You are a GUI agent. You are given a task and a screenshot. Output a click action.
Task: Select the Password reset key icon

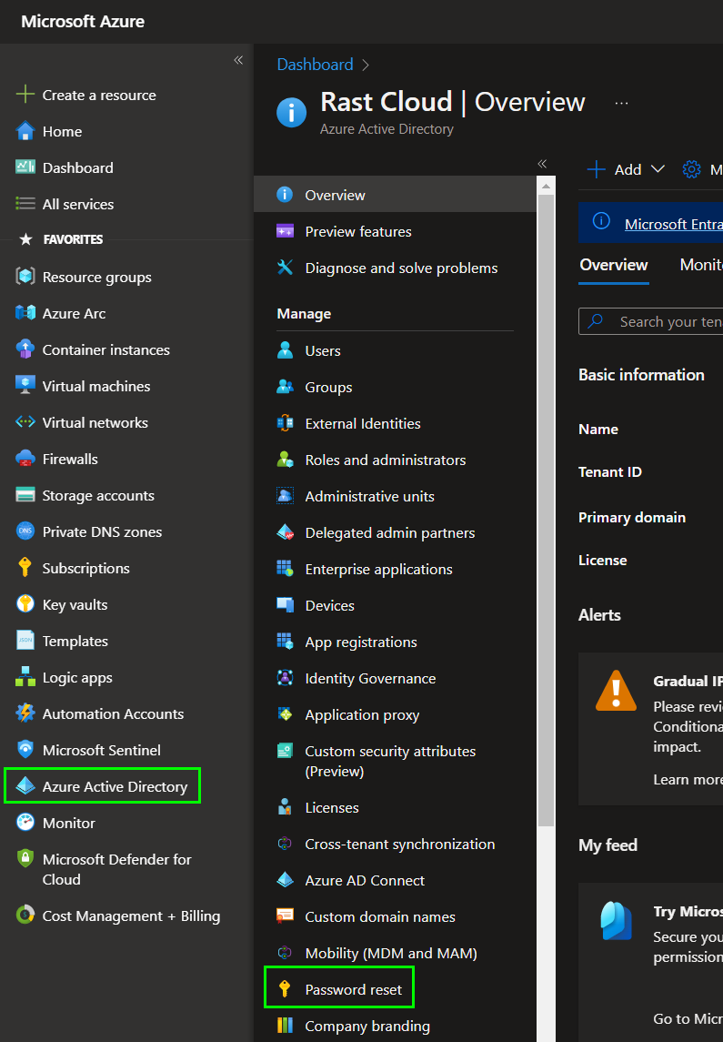pos(286,989)
